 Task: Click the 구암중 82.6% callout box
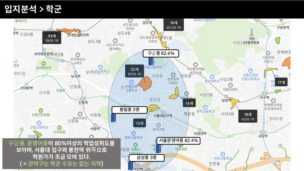tap(161, 53)
